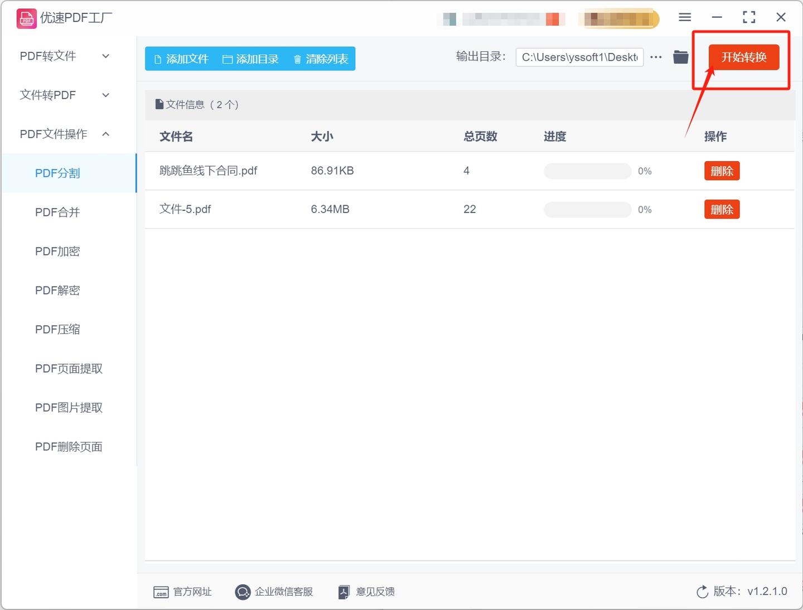
Task: Click 文件信息 (2 个) header text
Action: point(202,105)
